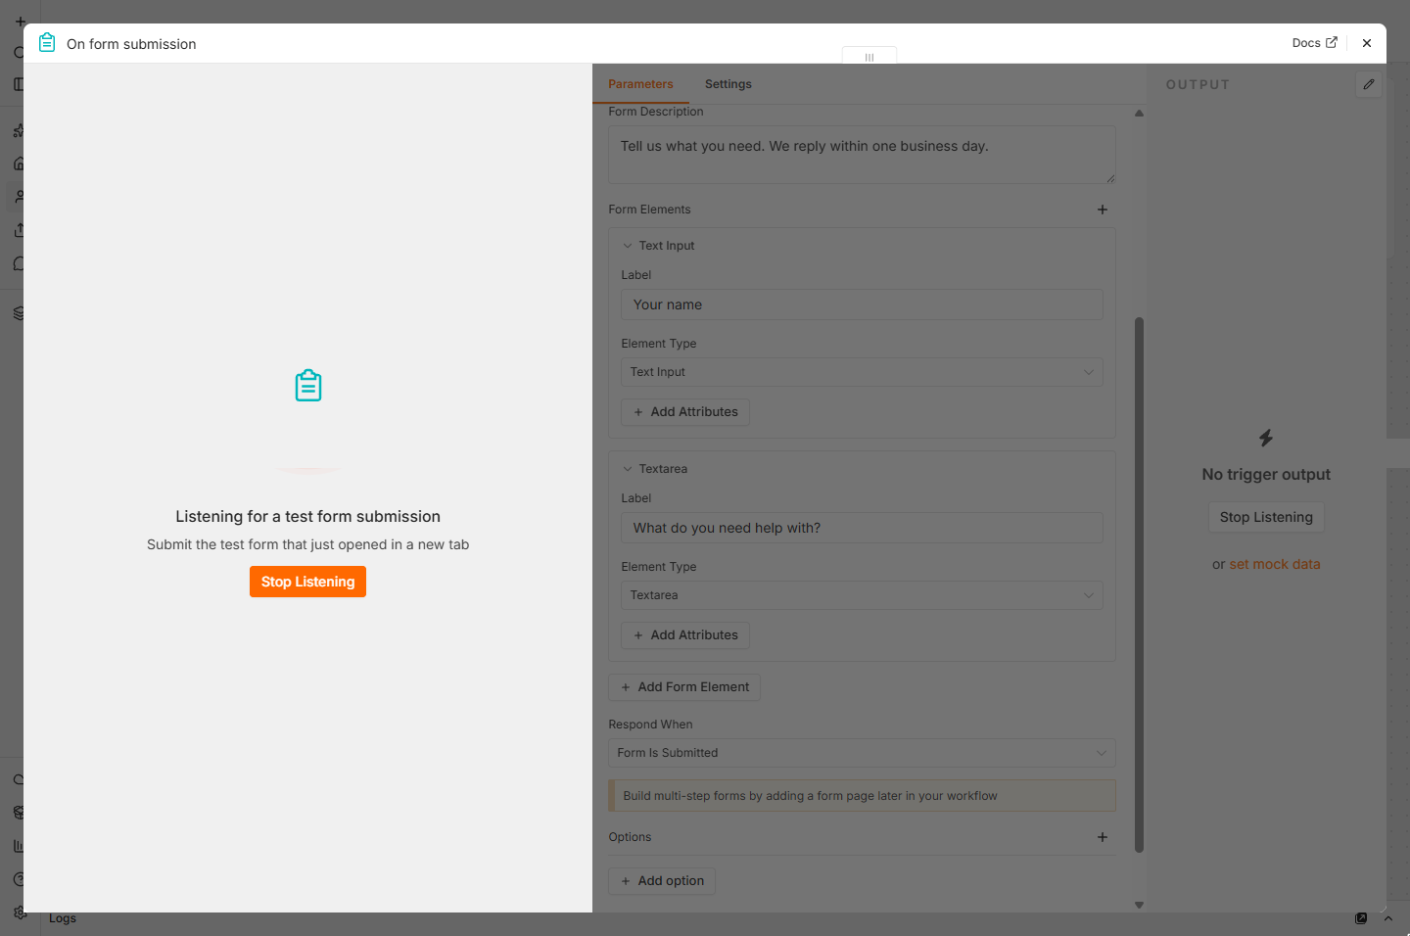
Task: Edit the 'What do you need help with?' field
Action: coord(862,528)
